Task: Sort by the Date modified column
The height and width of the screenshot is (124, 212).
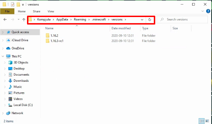Action: [121, 28]
